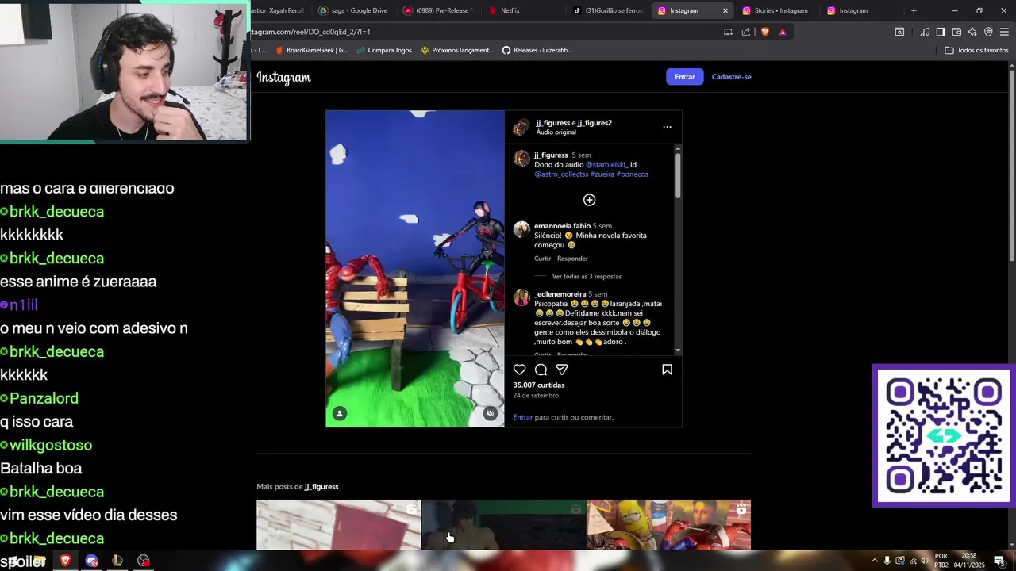Image resolution: width=1016 pixels, height=571 pixels.
Task: Click the install app icon in address bar
Action: click(728, 32)
